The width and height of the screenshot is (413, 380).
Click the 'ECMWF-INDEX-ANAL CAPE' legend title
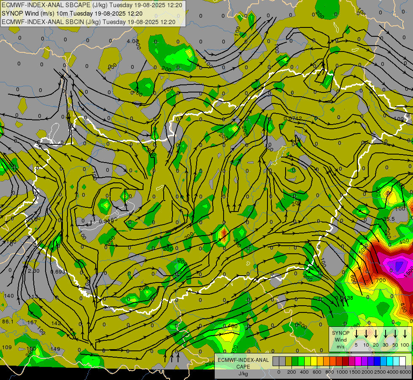pyautogui.click(x=243, y=364)
